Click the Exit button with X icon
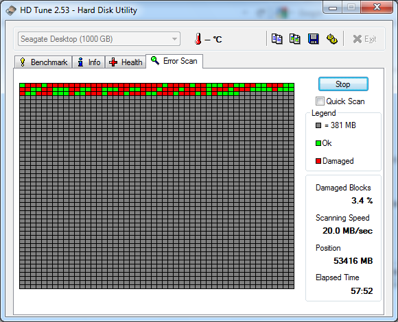The image size is (398, 322). tap(364, 39)
